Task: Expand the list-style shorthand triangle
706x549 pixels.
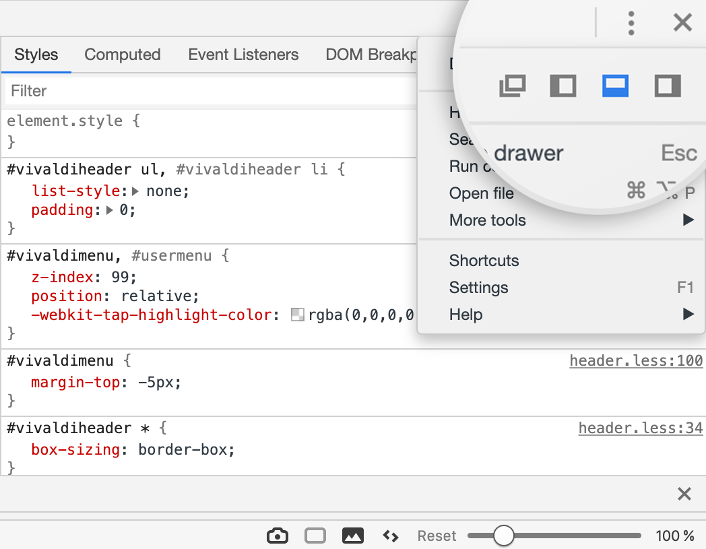Action: [x=135, y=191]
